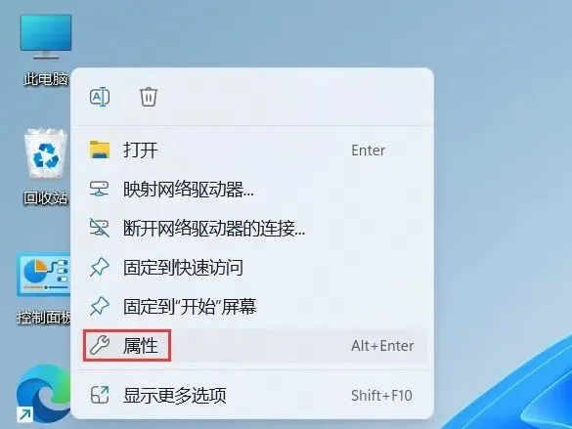Screen dimensions: 572x429
Task: Click the network drive icon beside 映射网络驱动器
Action: [99, 190]
